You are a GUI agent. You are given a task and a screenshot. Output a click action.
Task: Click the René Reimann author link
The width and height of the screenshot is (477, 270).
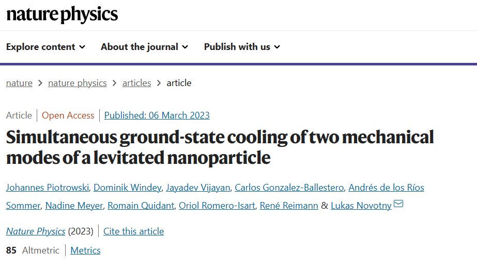click(x=289, y=206)
